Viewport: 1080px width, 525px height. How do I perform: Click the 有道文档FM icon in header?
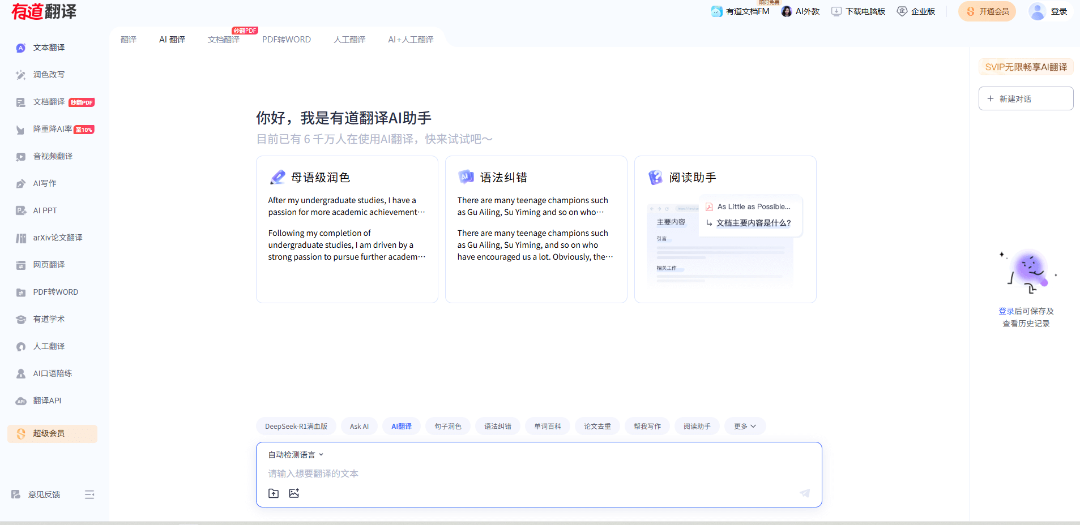(x=716, y=11)
